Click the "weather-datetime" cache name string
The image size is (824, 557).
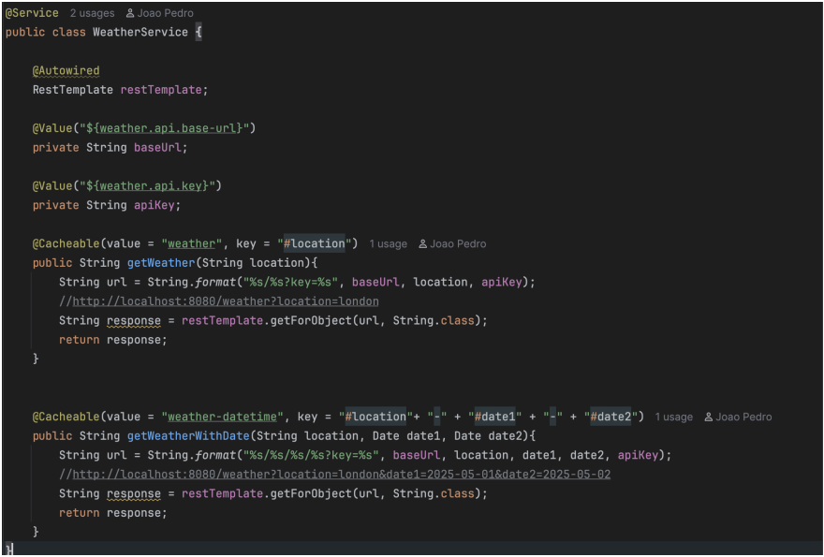click(x=222, y=417)
